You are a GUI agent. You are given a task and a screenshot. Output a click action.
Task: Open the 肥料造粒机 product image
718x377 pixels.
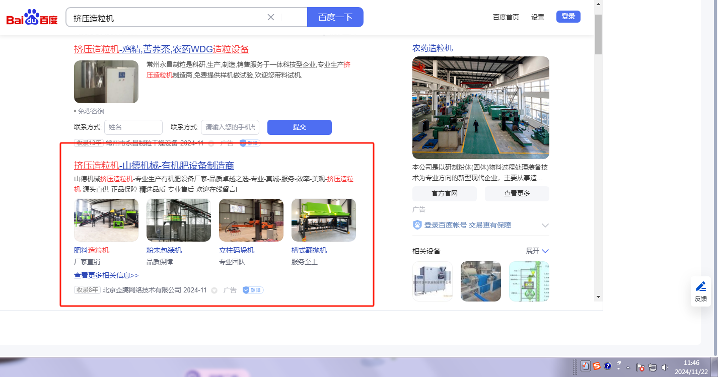pyautogui.click(x=106, y=220)
